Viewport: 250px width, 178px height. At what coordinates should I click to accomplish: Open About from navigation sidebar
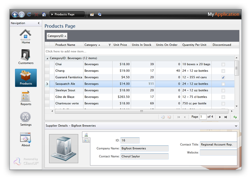click(25, 139)
